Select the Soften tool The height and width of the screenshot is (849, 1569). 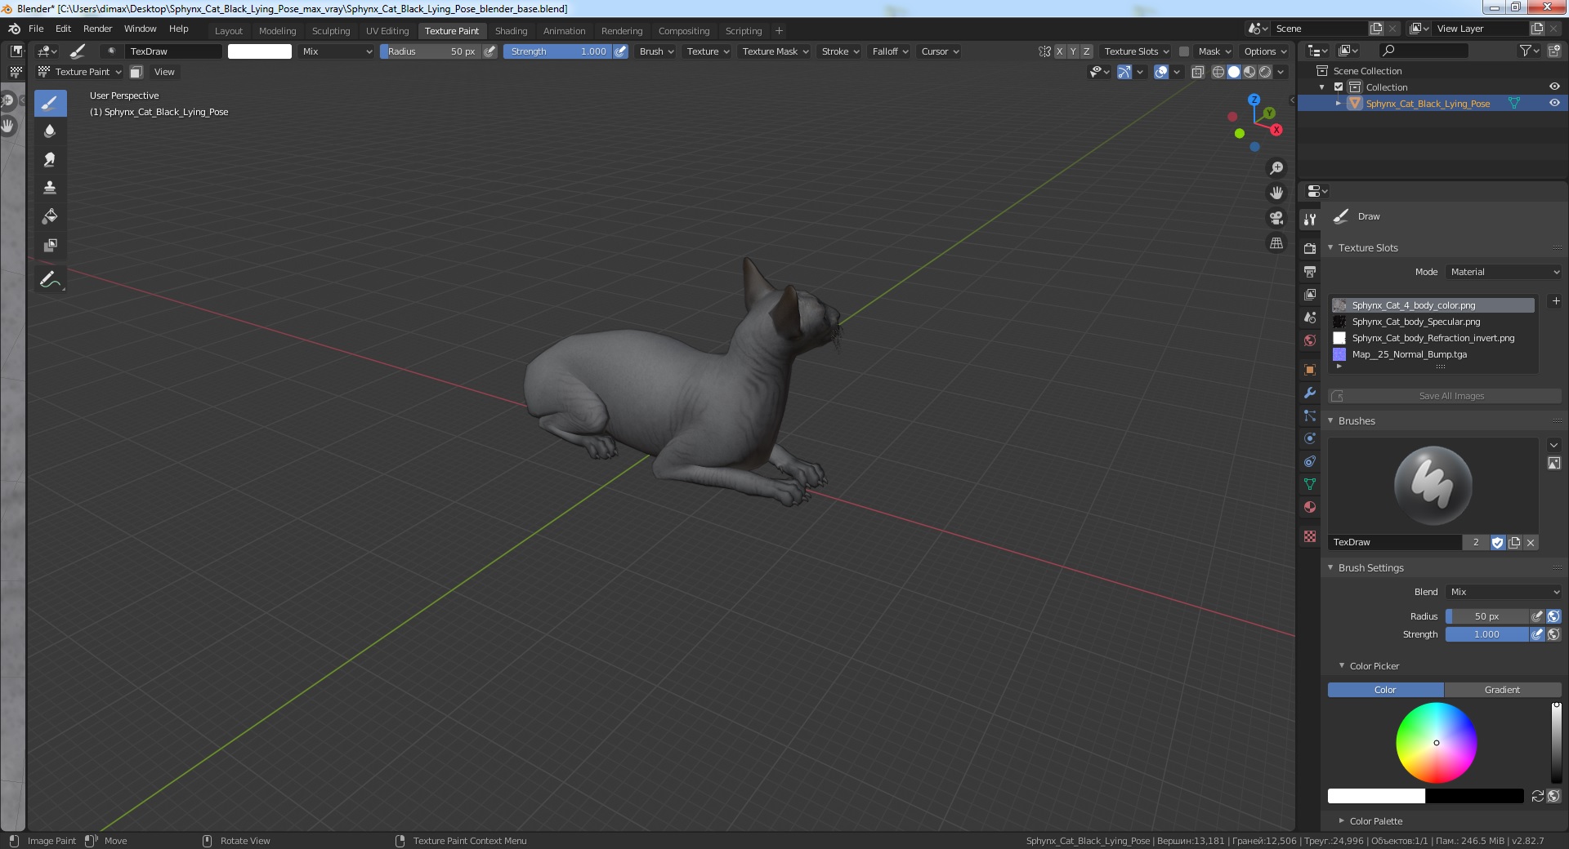(x=50, y=131)
